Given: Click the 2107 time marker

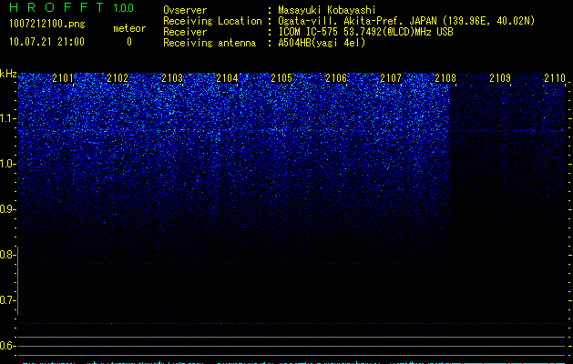Looking at the screenshot, I should (391, 78).
